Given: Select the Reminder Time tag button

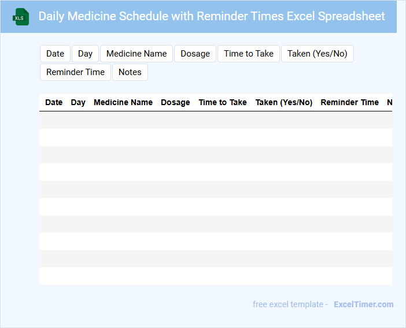Looking at the screenshot, I should (75, 72).
